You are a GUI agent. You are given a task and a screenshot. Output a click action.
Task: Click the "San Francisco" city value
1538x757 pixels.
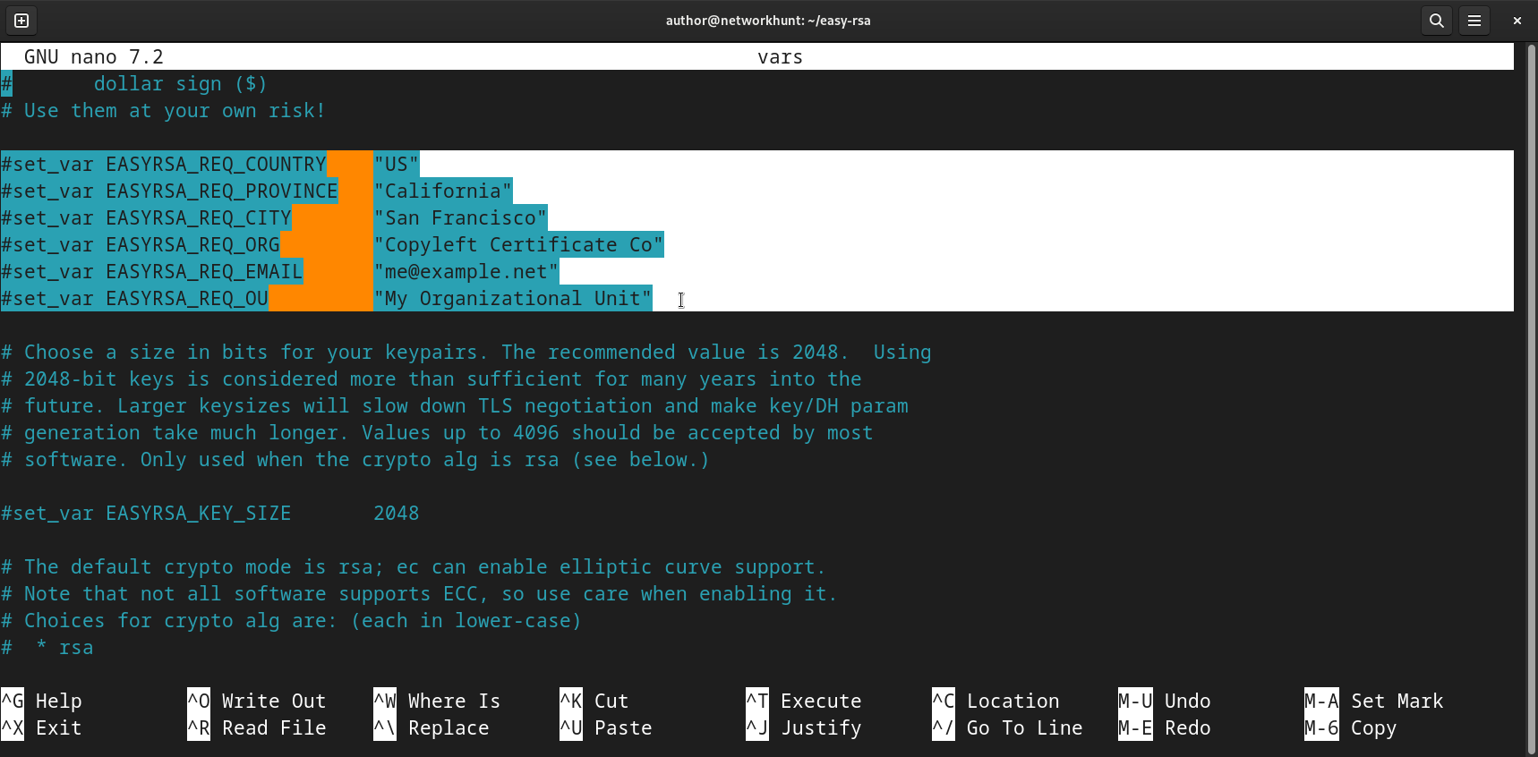pyautogui.click(x=460, y=218)
